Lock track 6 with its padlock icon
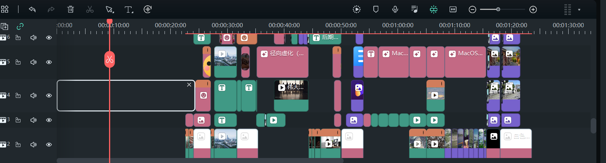 tap(18, 38)
